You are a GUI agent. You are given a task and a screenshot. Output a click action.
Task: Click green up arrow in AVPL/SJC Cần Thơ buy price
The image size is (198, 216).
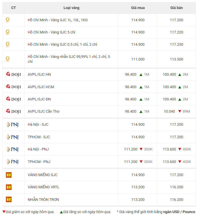[141, 112]
